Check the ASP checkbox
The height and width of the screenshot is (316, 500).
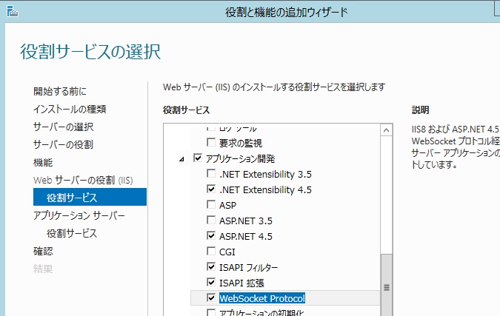pos(211,204)
